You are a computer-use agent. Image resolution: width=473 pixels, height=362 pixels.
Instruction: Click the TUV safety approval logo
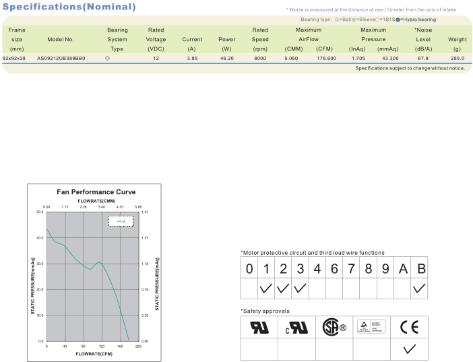[372, 327]
